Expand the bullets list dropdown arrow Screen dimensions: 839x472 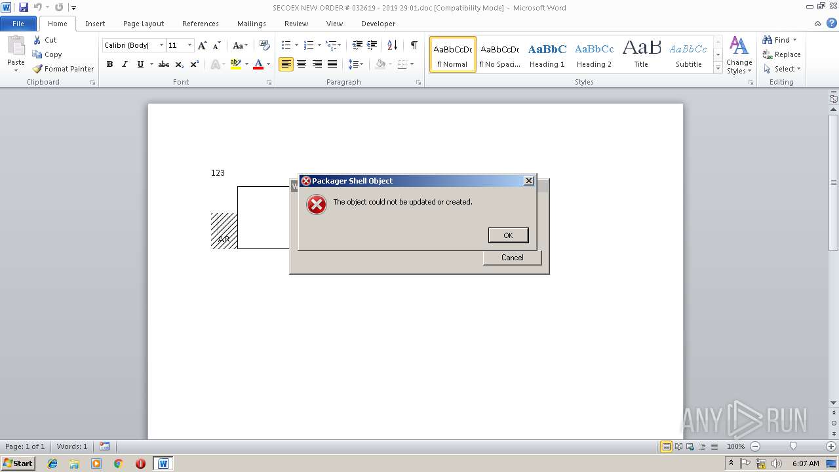296,45
